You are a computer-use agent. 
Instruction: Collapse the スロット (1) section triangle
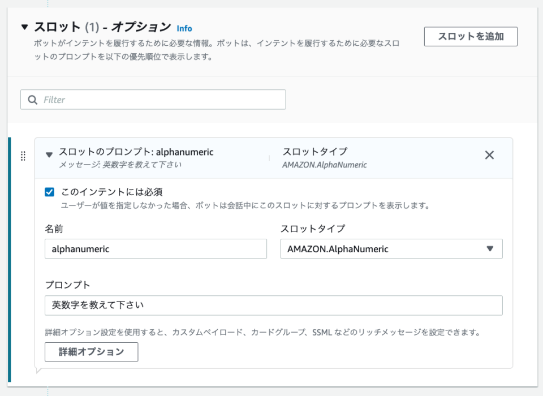tap(24, 27)
